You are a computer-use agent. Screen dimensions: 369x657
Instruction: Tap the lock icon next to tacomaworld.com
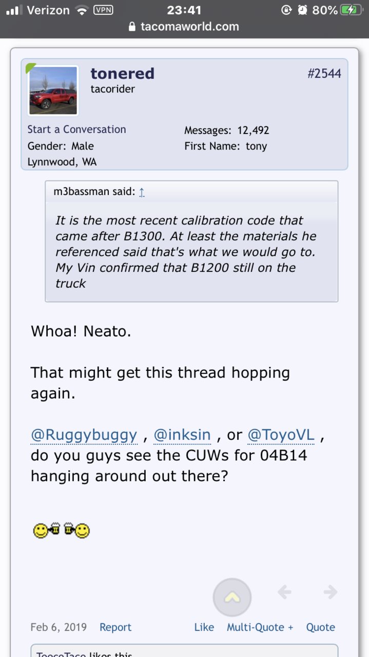pyautogui.click(x=132, y=27)
